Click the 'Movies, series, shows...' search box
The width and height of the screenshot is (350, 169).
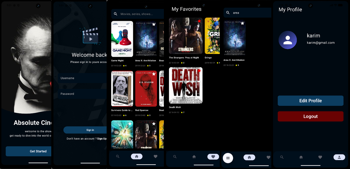tap(138, 14)
